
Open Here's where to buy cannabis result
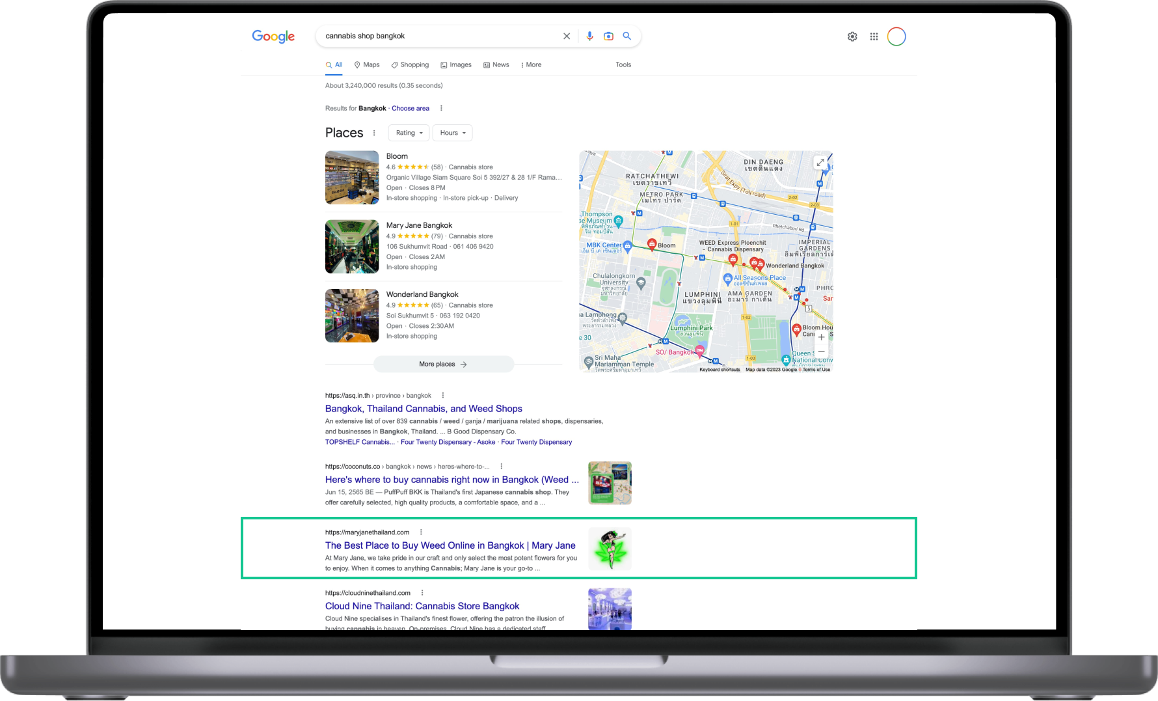[451, 480]
